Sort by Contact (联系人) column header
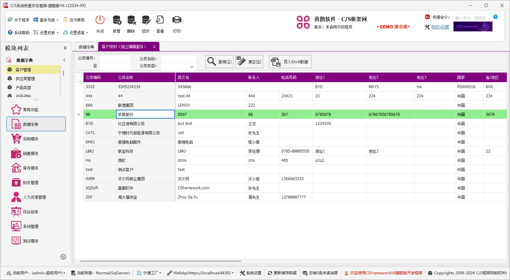The height and width of the screenshot is (280, 510). (x=262, y=77)
